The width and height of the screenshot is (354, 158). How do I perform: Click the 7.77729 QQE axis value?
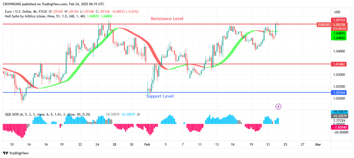(339, 121)
